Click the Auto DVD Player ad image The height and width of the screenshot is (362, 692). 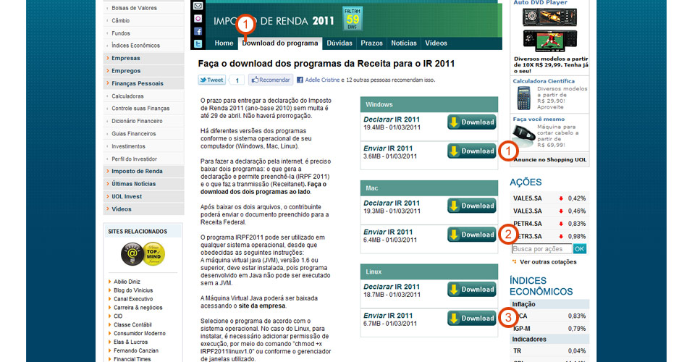[550, 30]
